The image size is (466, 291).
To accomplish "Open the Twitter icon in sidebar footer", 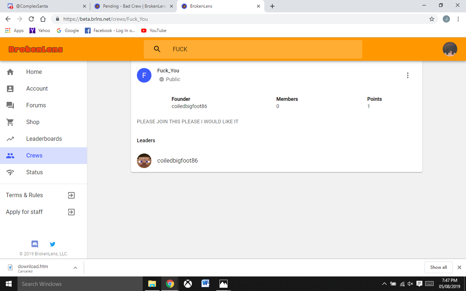I will [x=52, y=244].
